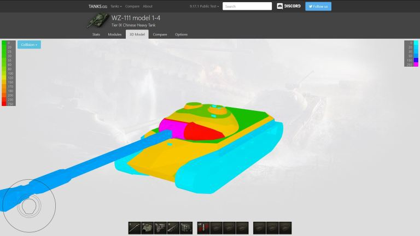Open the Options tab
The image size is (420, 236).
[181, 34]
